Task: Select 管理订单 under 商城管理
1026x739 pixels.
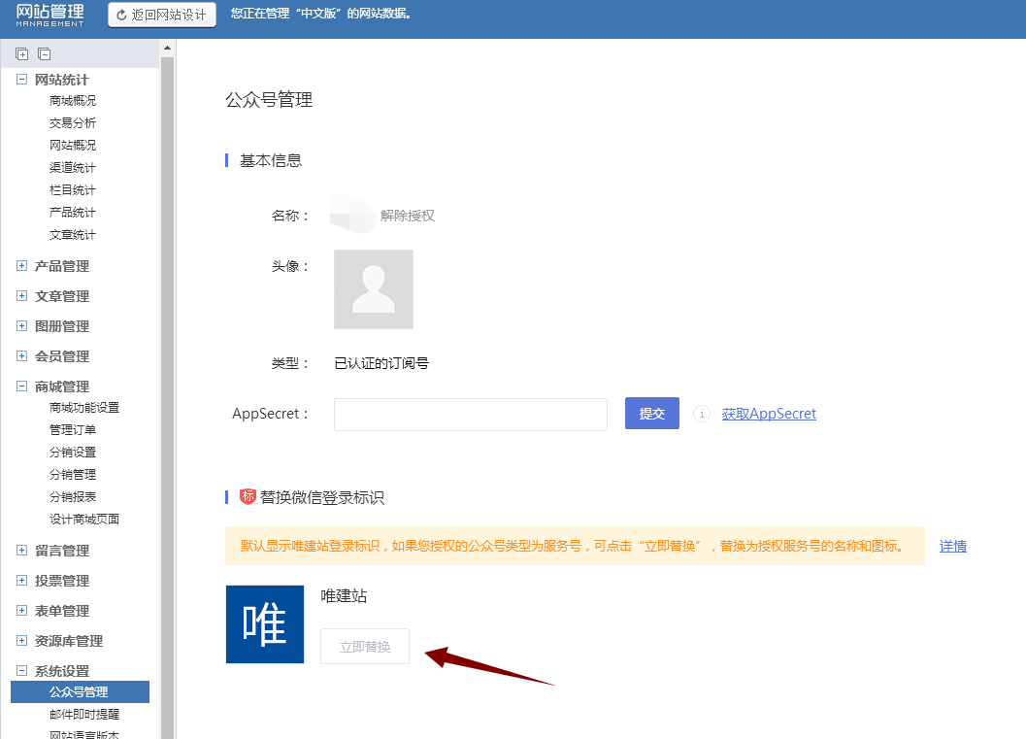Action: 73,430
